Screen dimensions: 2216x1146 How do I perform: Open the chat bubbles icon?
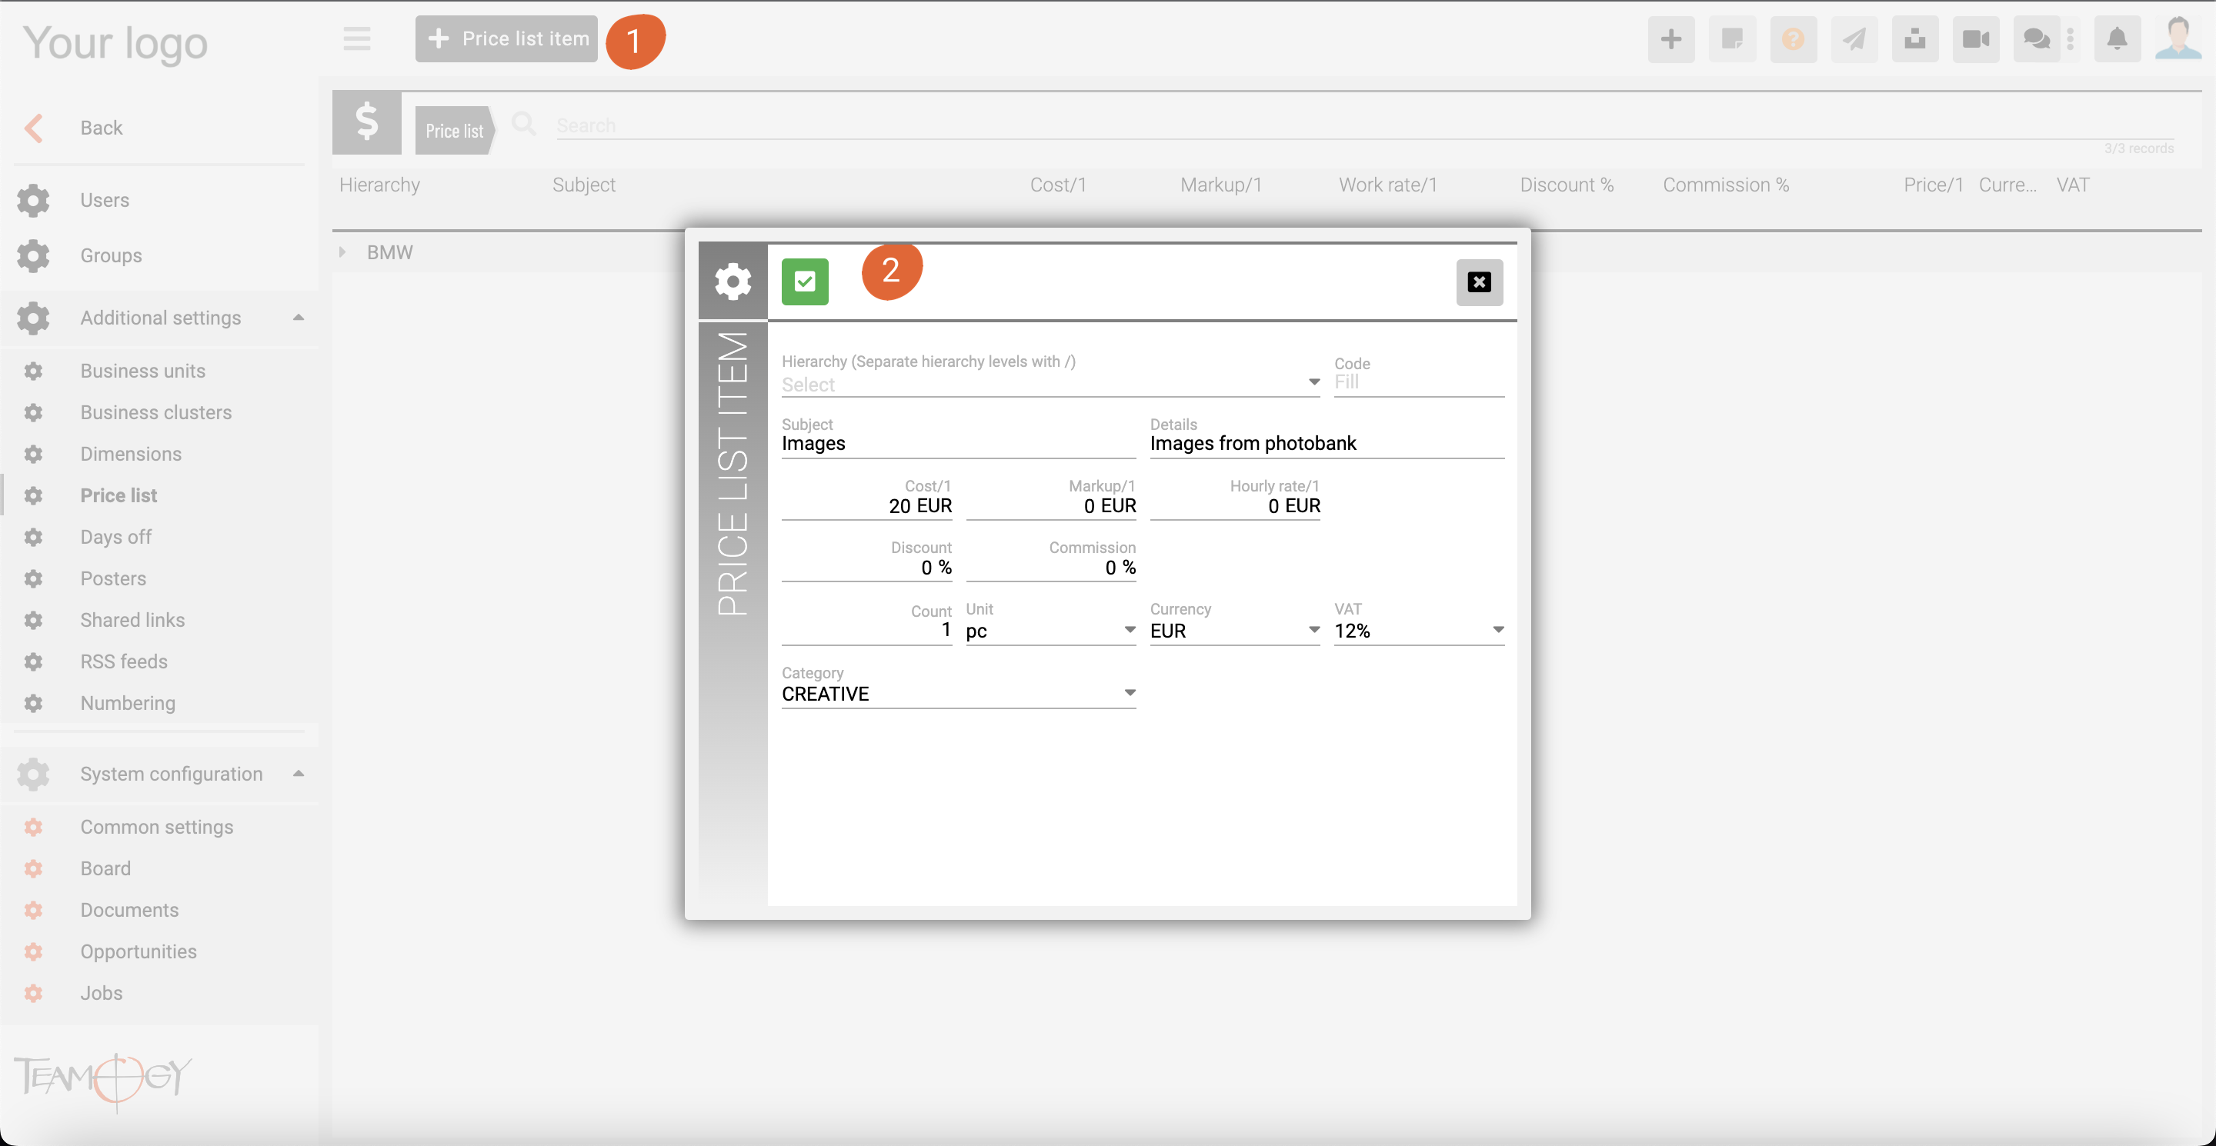pos(2036,38)
